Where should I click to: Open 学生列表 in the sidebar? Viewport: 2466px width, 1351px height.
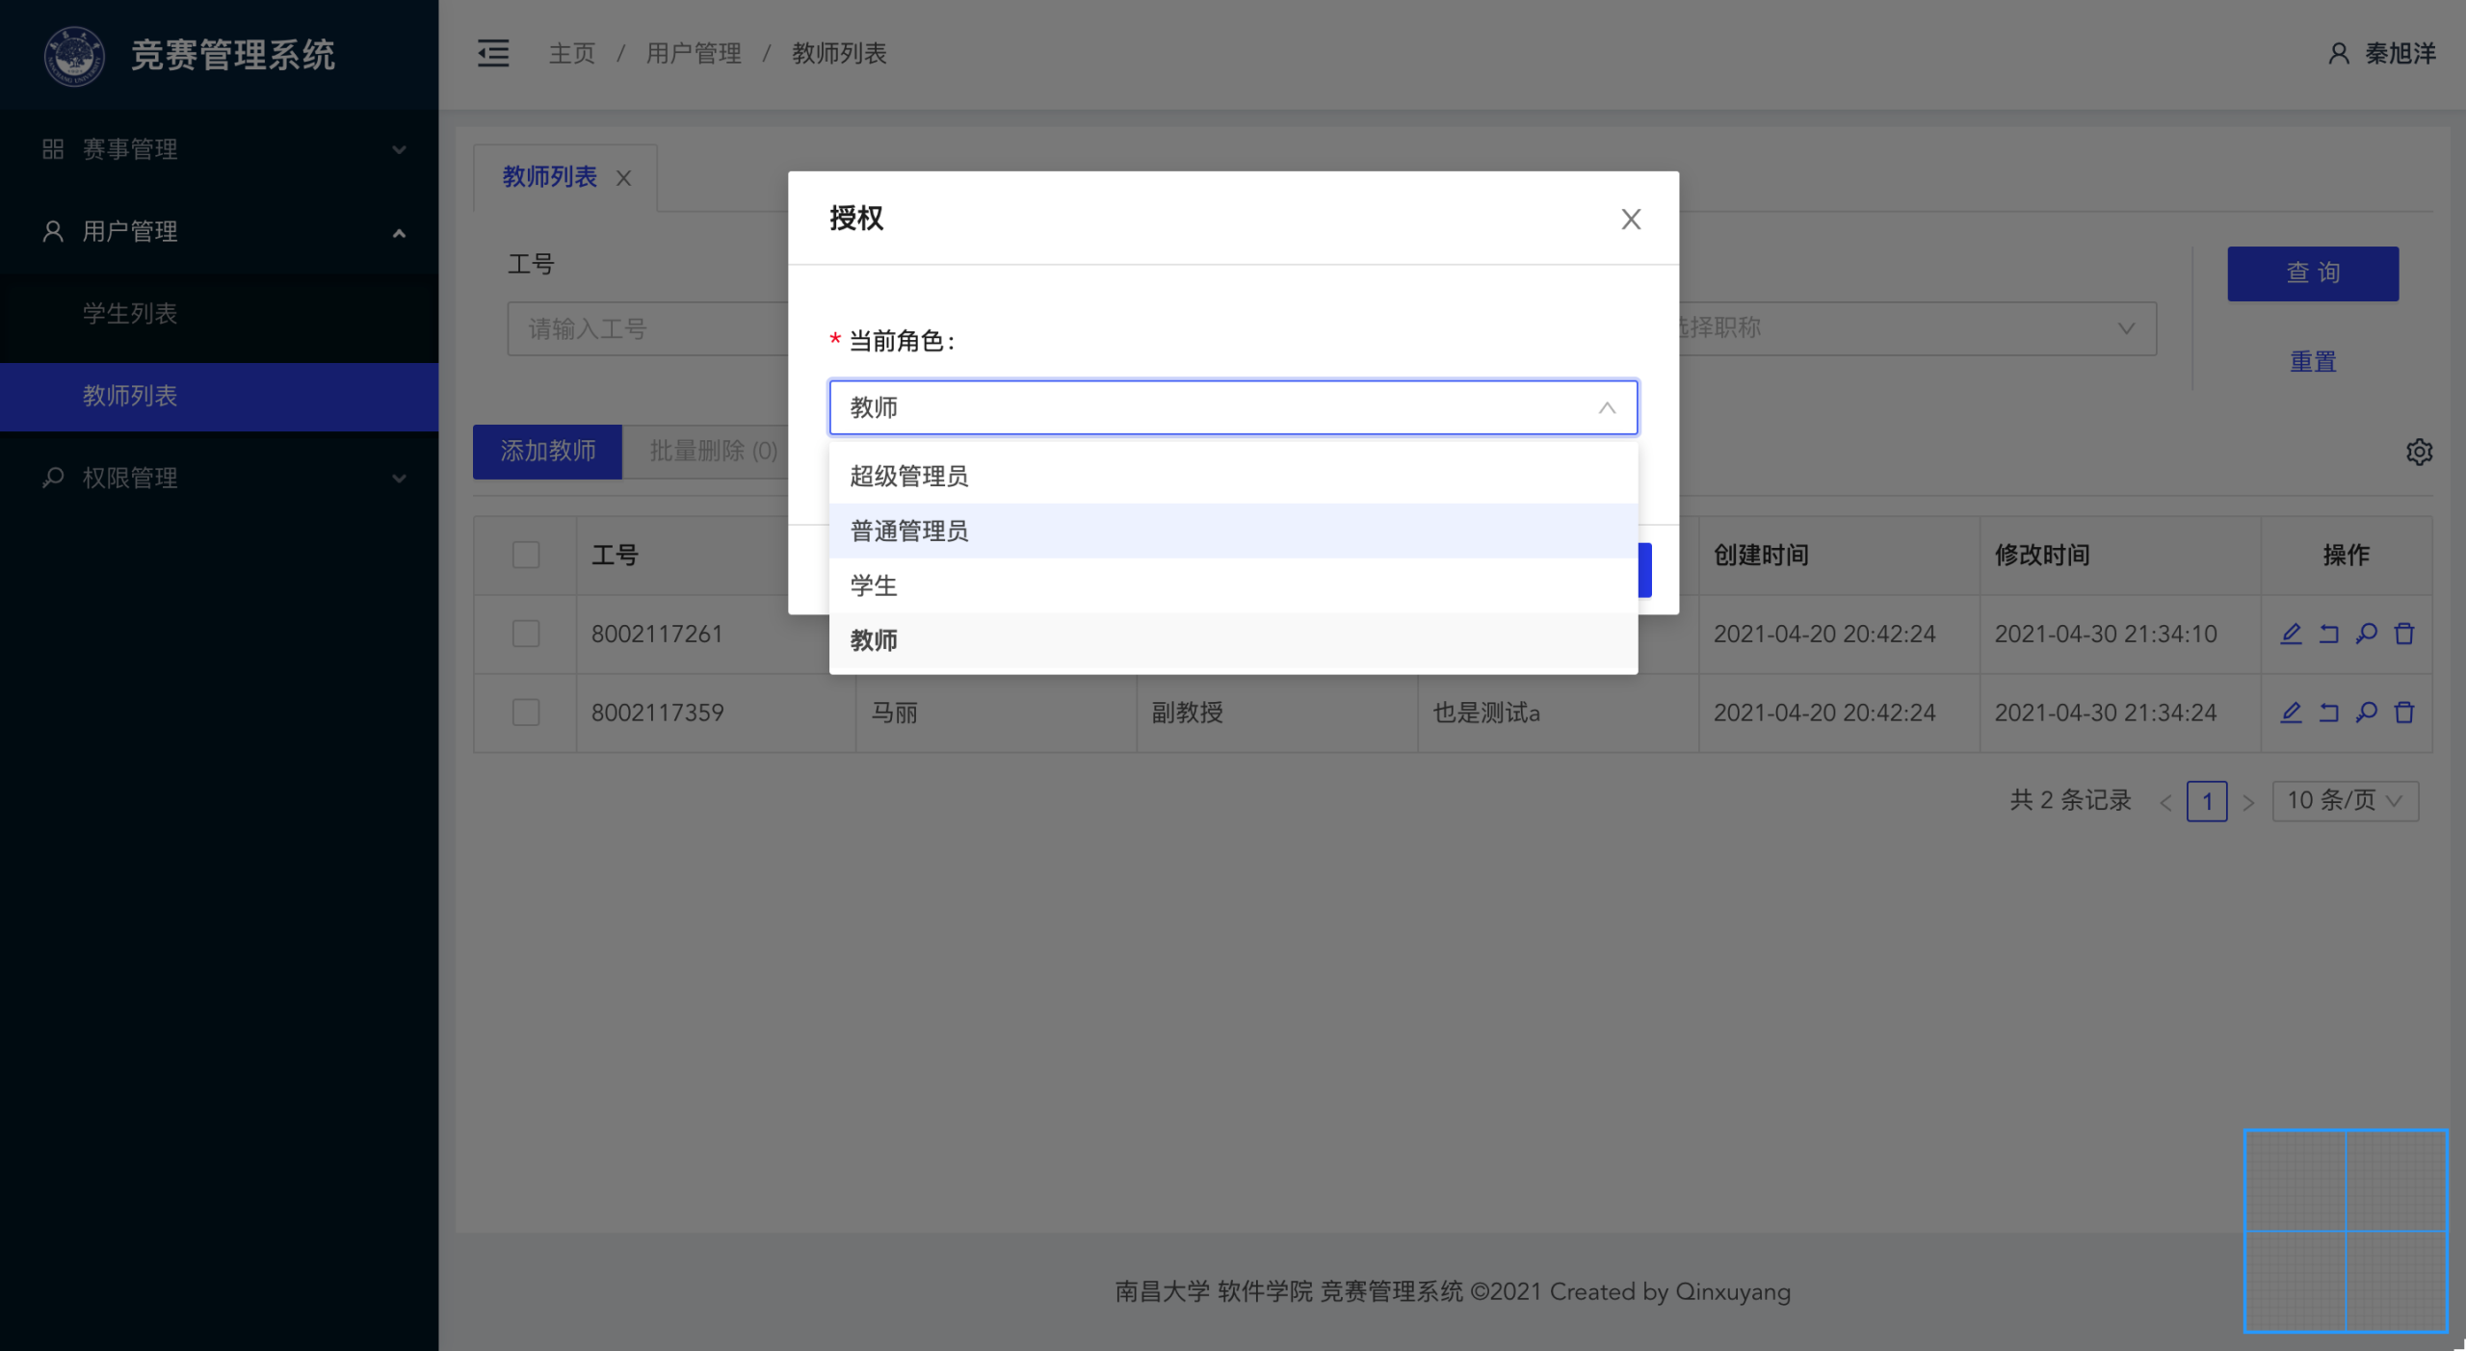[x=130, y=313]
